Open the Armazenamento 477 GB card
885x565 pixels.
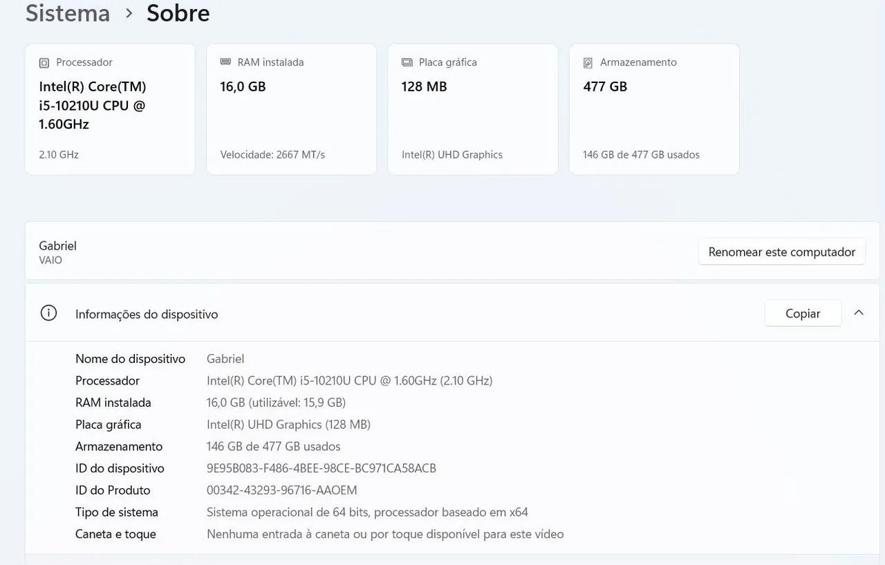click(654, 109)
